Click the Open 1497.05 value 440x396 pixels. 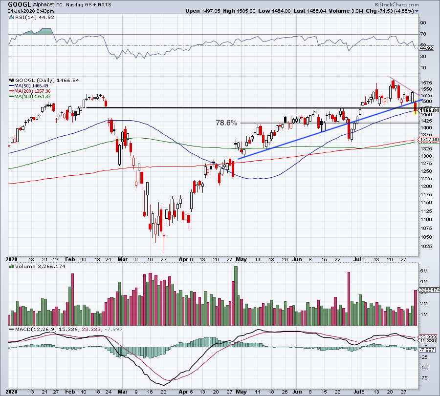203,11
